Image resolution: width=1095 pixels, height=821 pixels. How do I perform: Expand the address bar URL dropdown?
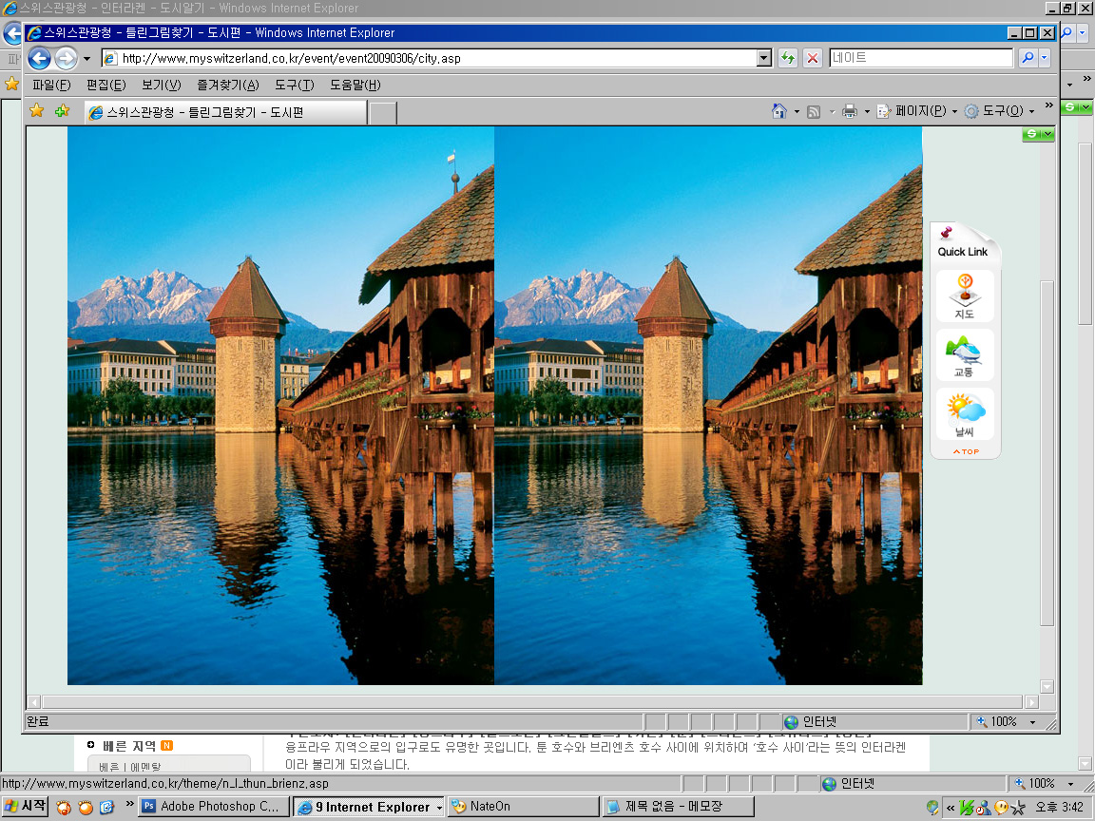click(764, 58)
